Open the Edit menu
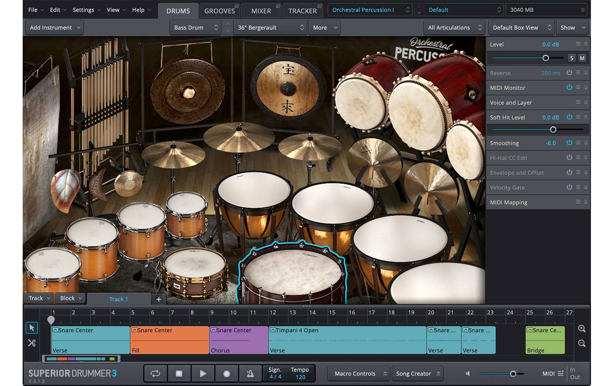 (x=58, y=10)
